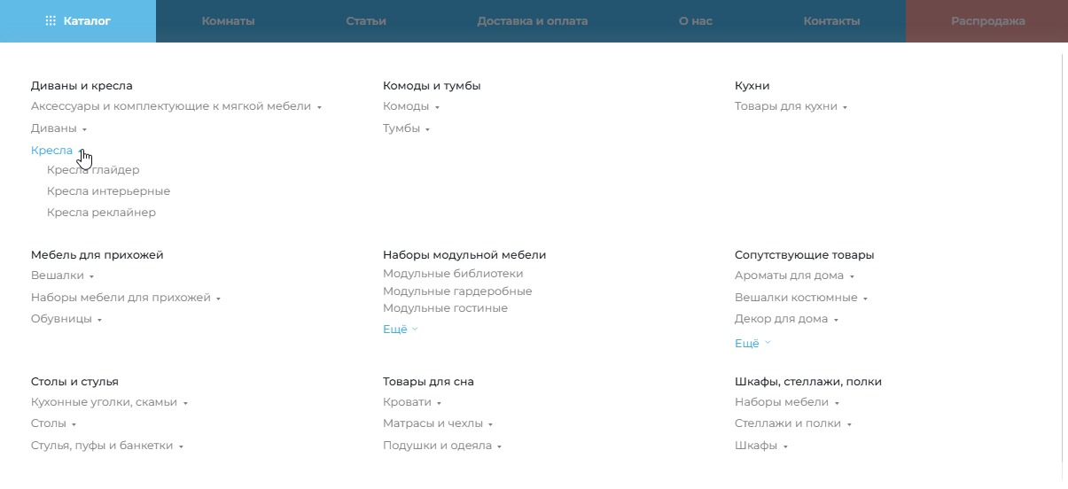Go to the Статьи section
This screenshot has height=489, width=1068.
point(366,21)
